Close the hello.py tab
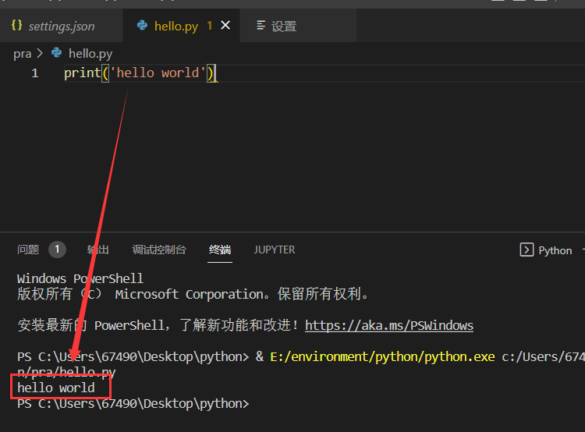 225,26
